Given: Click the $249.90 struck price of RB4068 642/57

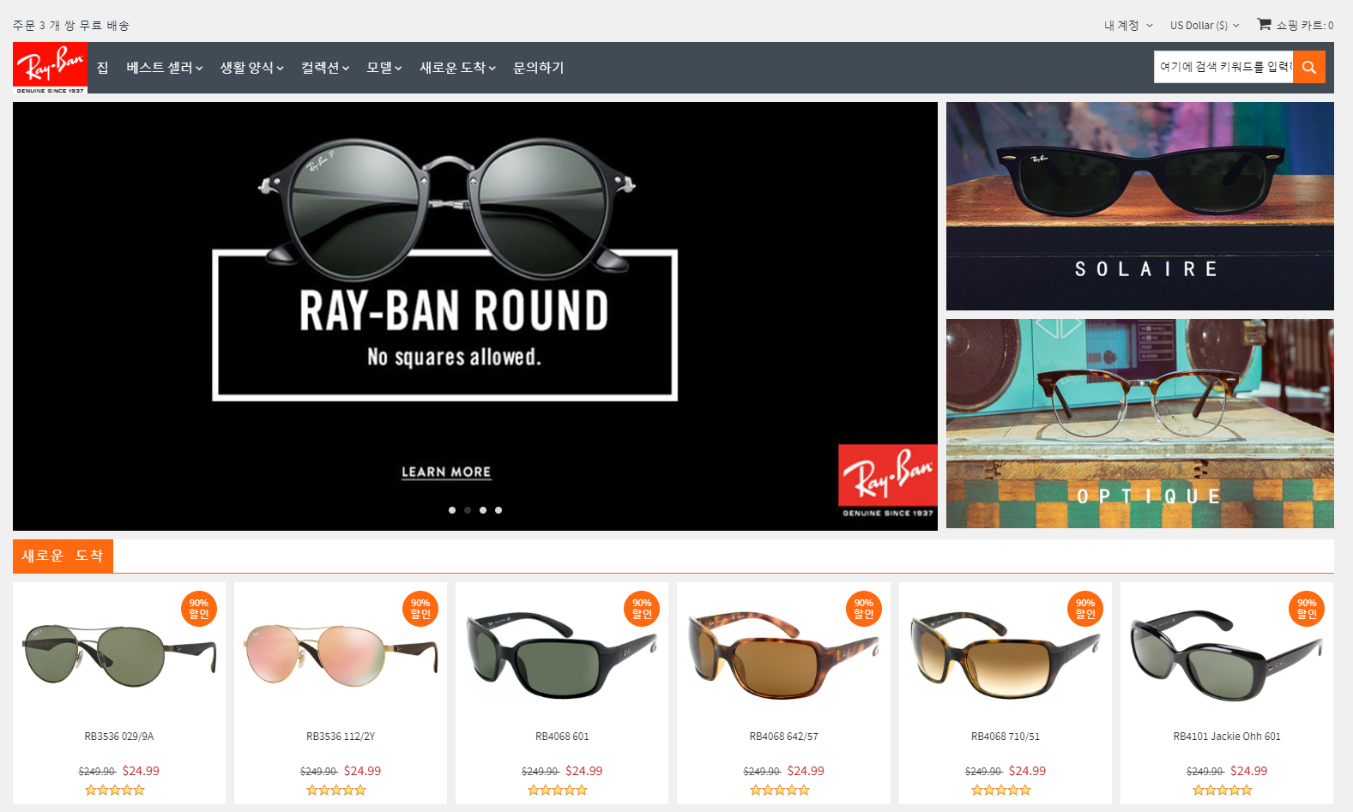Looking at the screenshot, I should point(762,772).
